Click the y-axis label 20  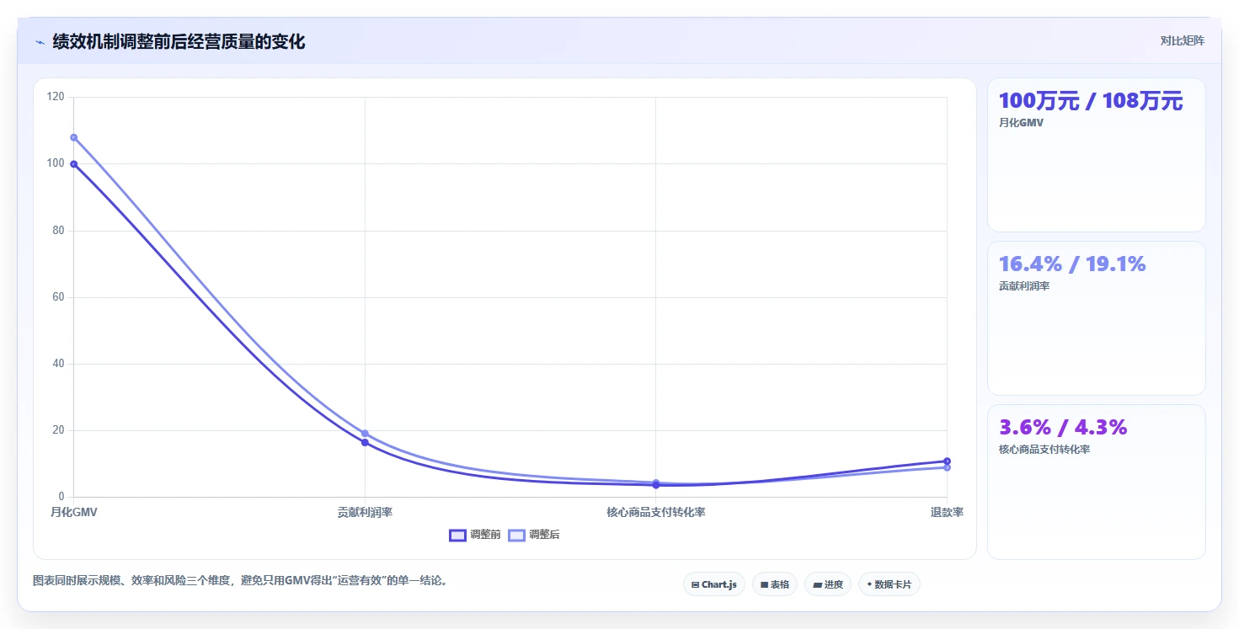point(58,430)
